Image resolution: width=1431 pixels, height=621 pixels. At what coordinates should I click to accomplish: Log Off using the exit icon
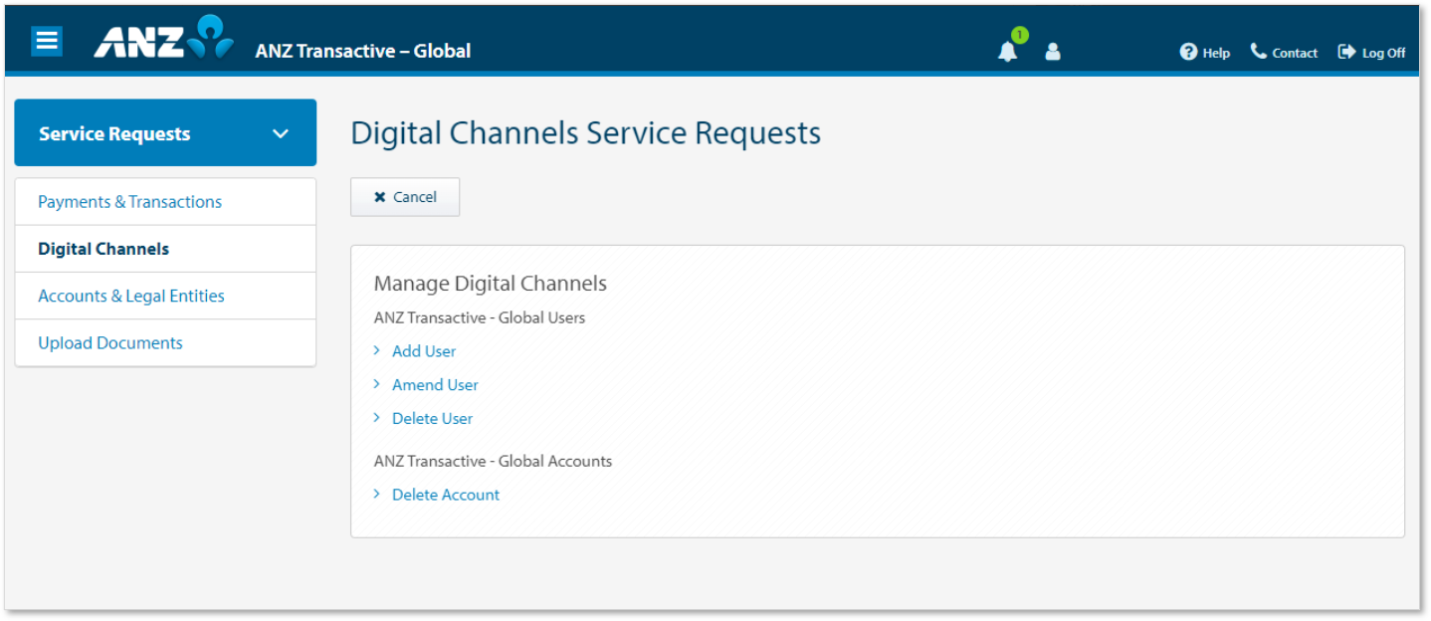[1345, 52]
